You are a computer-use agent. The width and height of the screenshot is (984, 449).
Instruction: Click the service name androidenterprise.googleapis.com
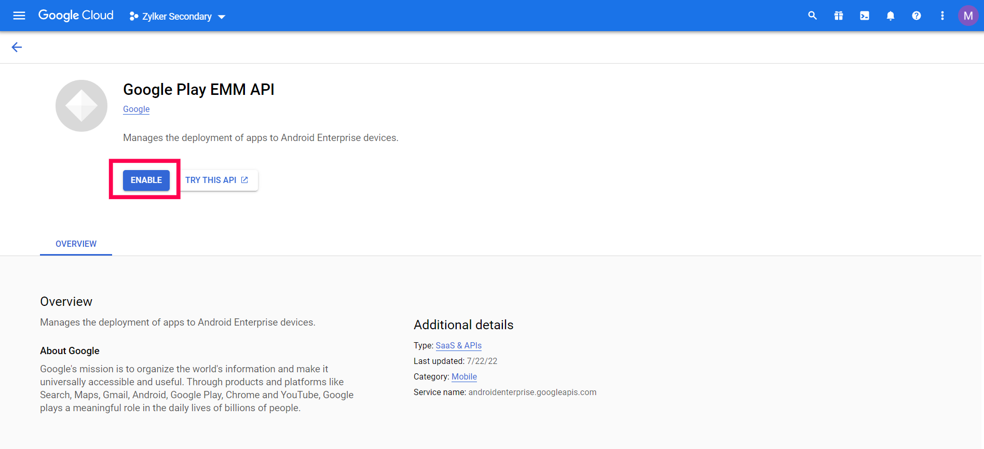click(532, 392)
